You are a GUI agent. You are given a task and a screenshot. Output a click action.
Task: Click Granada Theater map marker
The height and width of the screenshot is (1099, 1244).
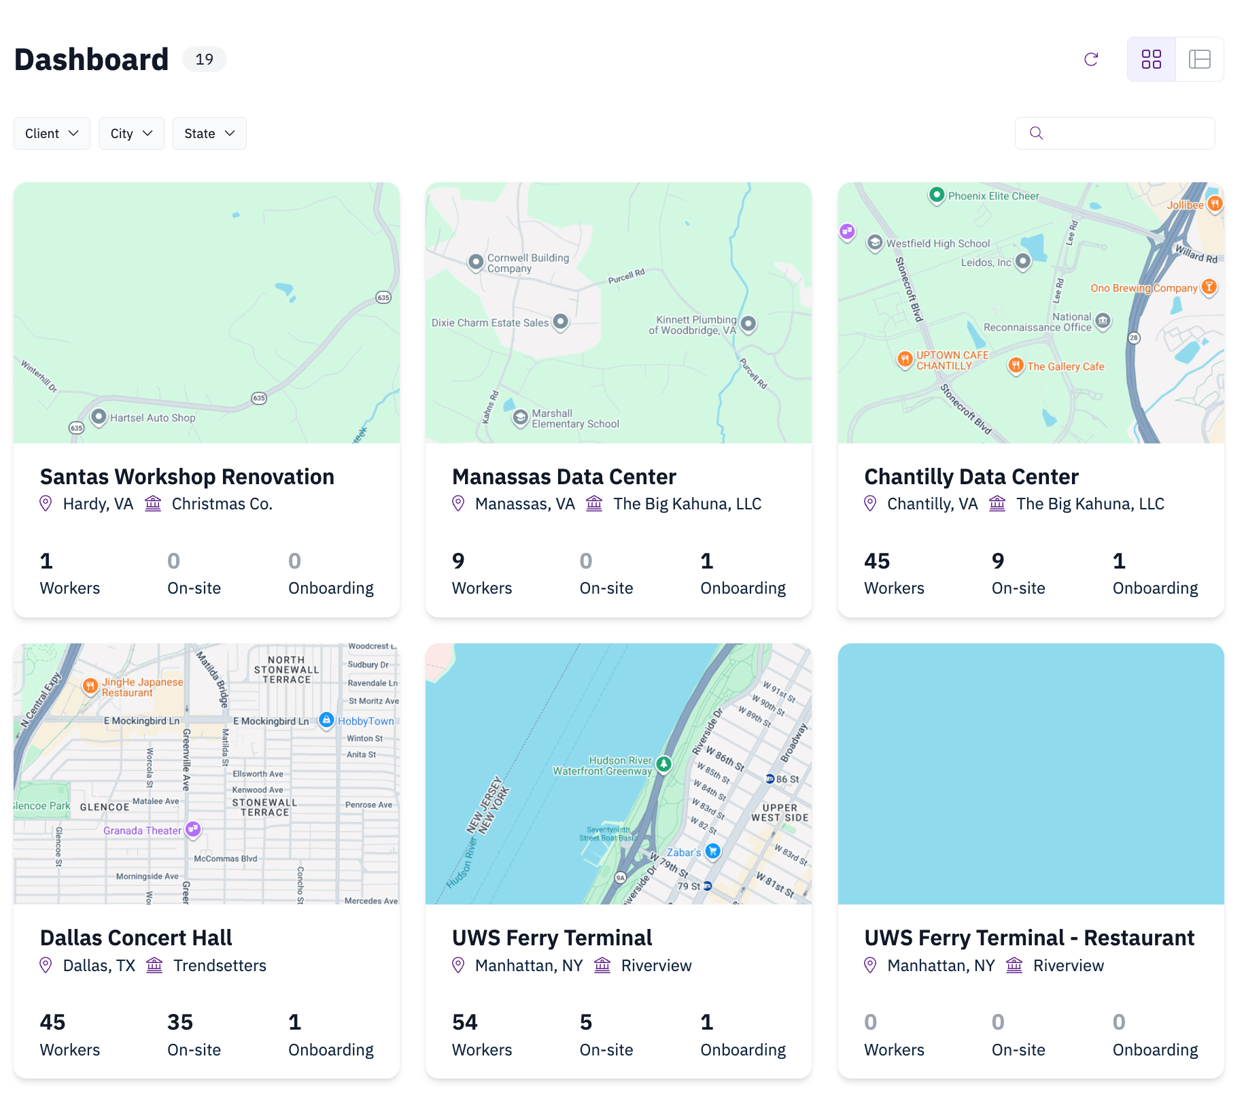pos(193,828)
